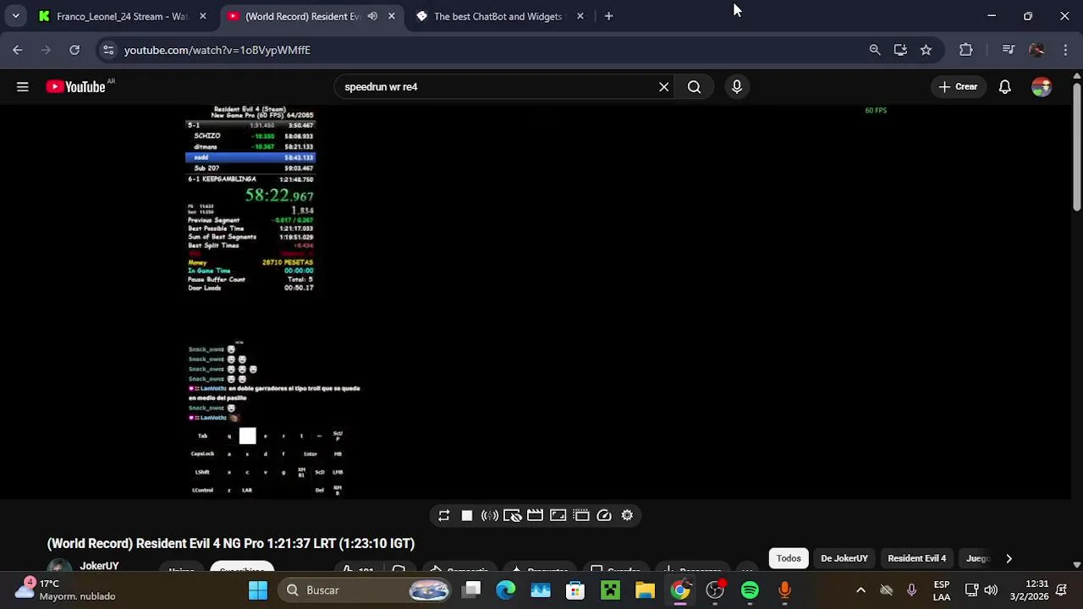
Task: Open the volume control in system tray
Action: point(991,590)
